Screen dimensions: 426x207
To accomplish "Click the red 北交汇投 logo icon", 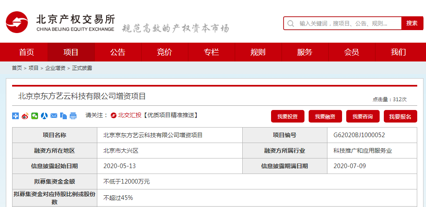I will click(114, 115).
